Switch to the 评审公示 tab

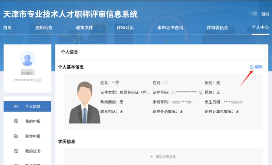125,28
